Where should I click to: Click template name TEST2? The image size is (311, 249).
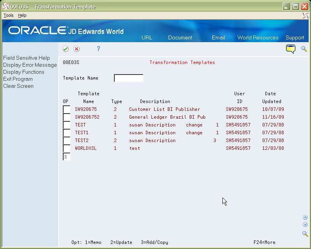click(x=82, y=141)
